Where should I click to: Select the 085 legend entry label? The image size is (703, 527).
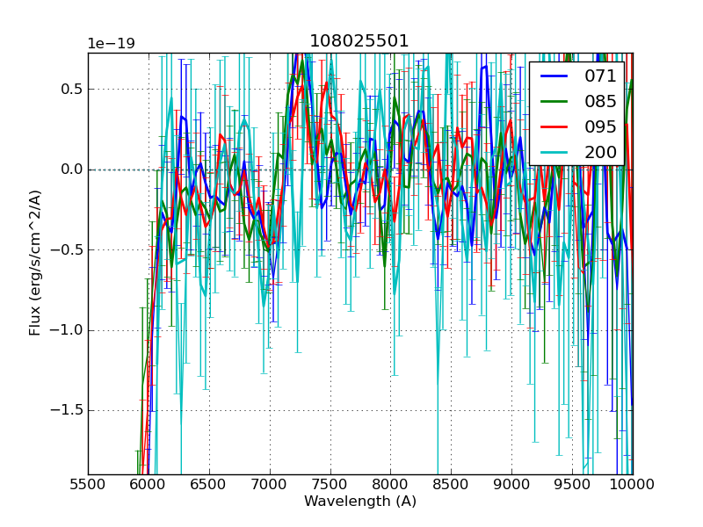pos(600,102)
